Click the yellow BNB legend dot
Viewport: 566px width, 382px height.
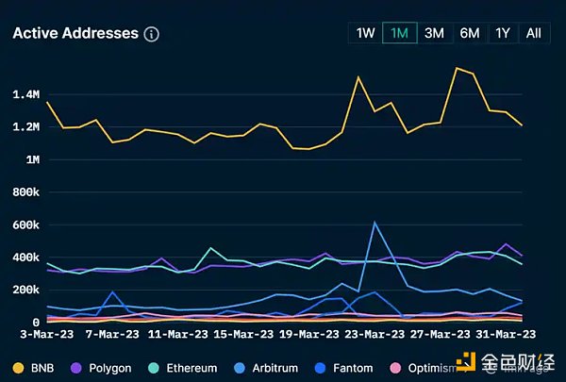(18, 368)
